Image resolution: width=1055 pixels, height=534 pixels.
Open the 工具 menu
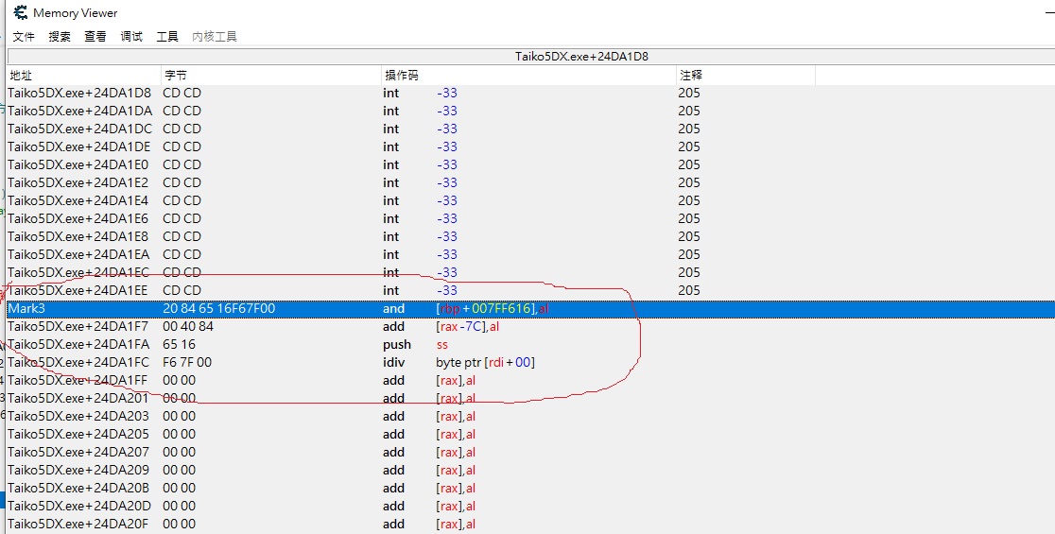click(x=167, y=37)
